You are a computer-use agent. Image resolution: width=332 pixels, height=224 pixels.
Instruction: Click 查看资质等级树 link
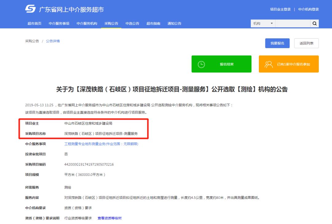click(110, 218)
